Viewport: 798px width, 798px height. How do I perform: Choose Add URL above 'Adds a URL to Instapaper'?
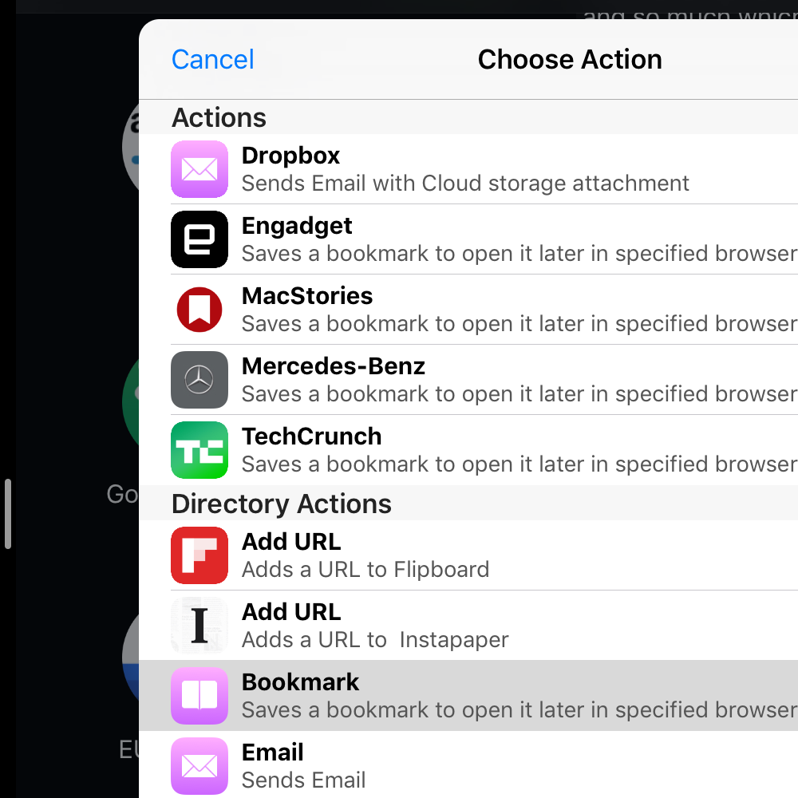[291, 612]
